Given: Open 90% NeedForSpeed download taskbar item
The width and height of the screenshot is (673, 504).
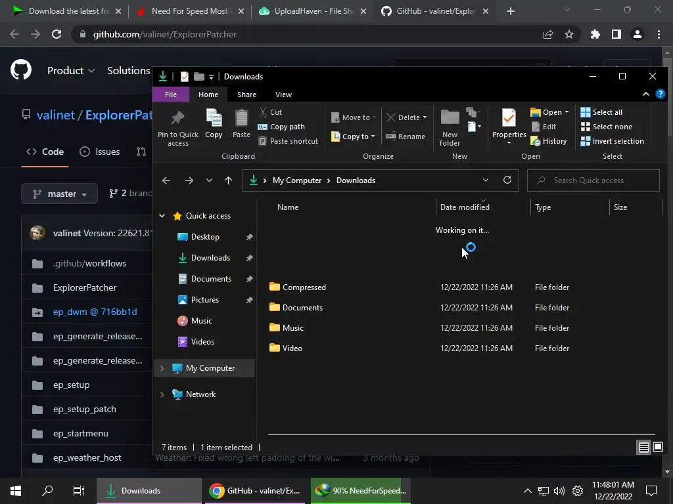Looking at the screenshot, I should point(361,491).
